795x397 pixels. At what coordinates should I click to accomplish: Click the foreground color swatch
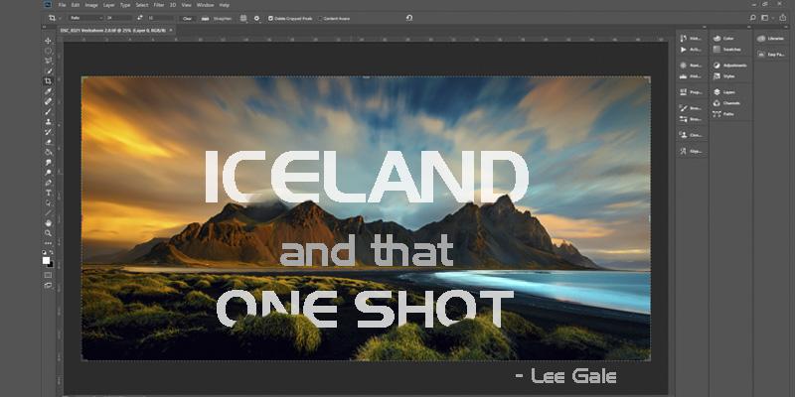coord(46,260)
